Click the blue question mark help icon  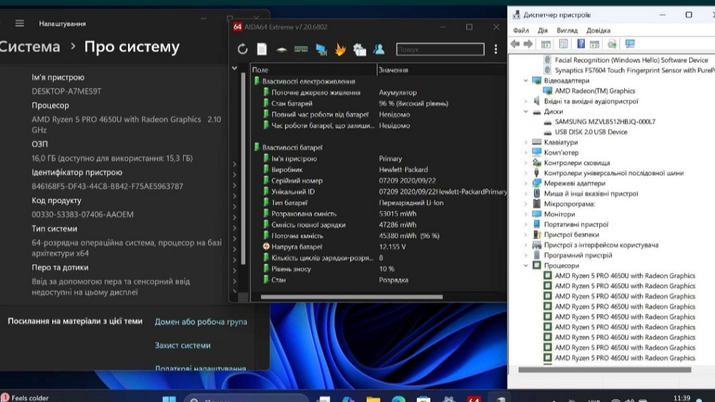pyautogui.click(x=581, y=44)
